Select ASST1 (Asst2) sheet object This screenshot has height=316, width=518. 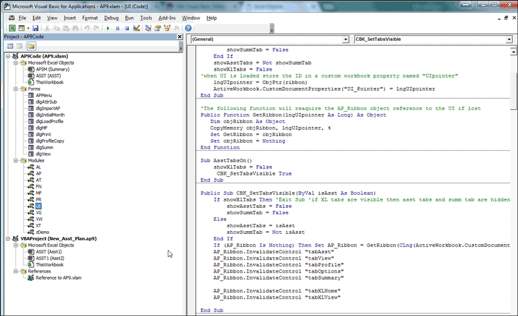[50, 258]
